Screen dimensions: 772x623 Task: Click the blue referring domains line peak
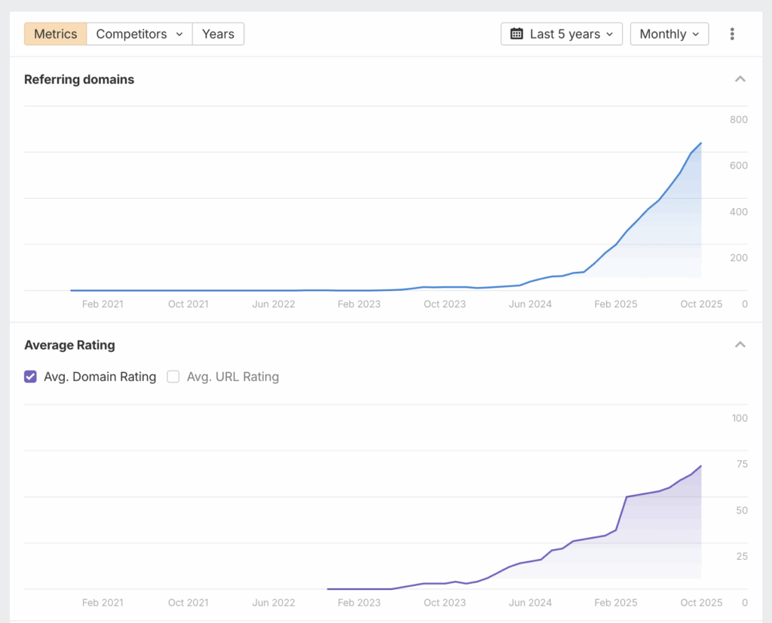(x=701, y=143)
